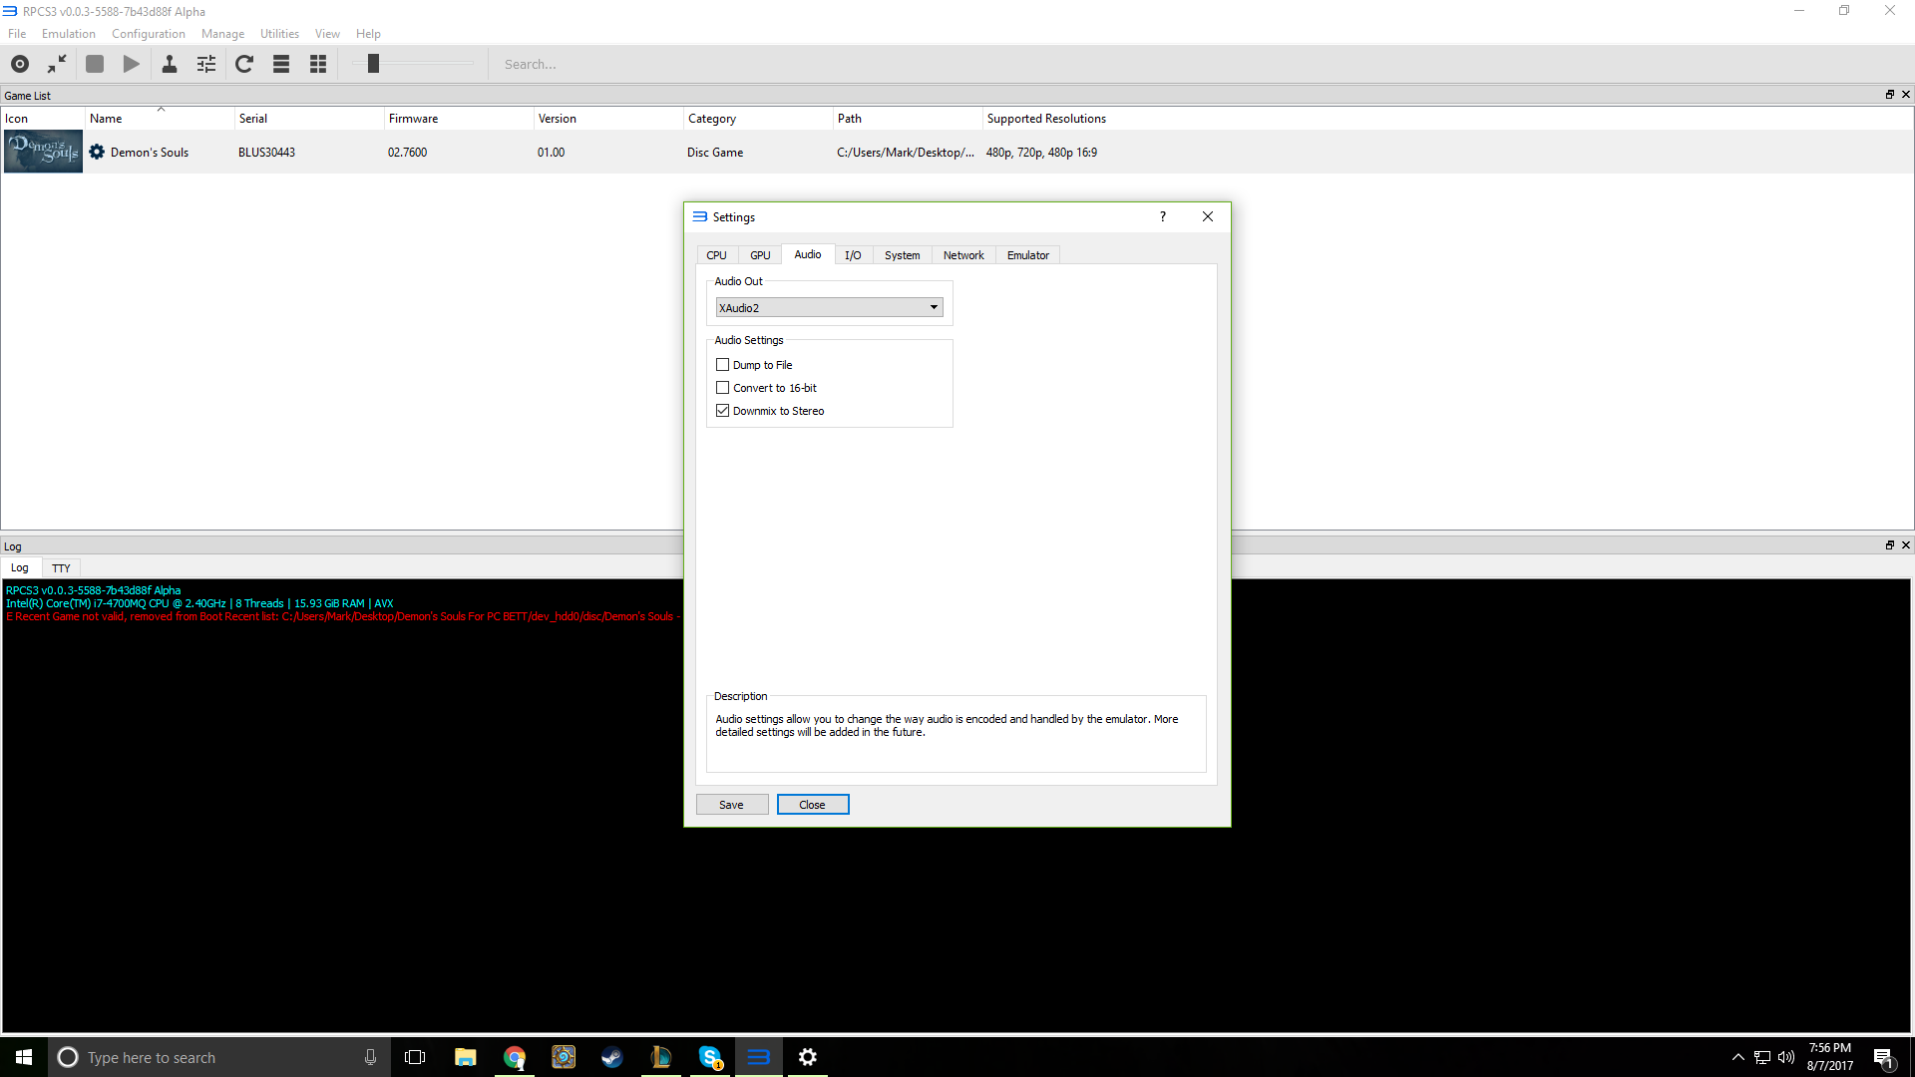Enable Dump to File checkbox
The height and width of the screenshot is (1077, 1915).
pyautogui.click(x=723, y=365)
